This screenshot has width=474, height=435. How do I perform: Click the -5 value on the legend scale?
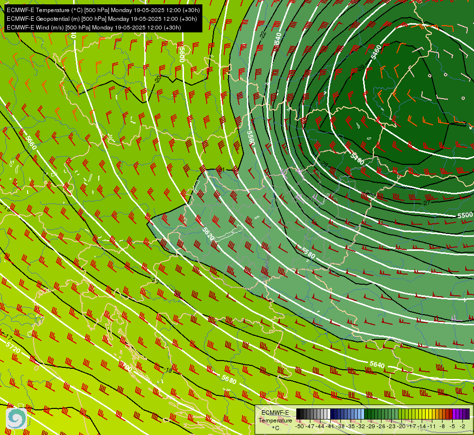click(x=452, y=426)
